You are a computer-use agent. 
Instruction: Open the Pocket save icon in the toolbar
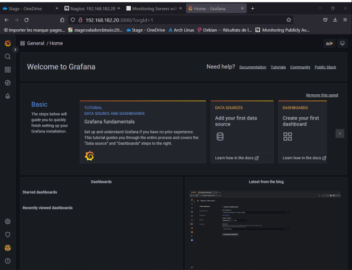point(325,20)
